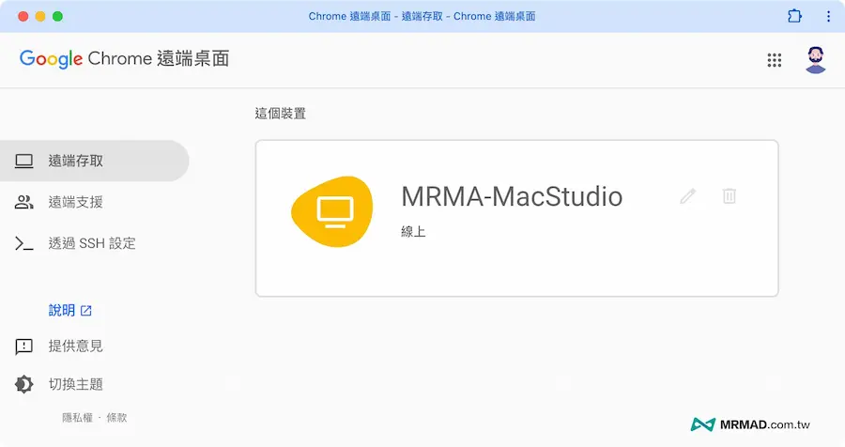This screenshot has height=447, width=845.
Task: Open the Google apps grid launcher
Action: (775, 60)
